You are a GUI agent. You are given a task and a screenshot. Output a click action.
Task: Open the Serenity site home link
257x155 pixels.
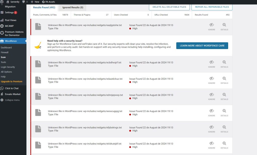(x=13, y=2)
